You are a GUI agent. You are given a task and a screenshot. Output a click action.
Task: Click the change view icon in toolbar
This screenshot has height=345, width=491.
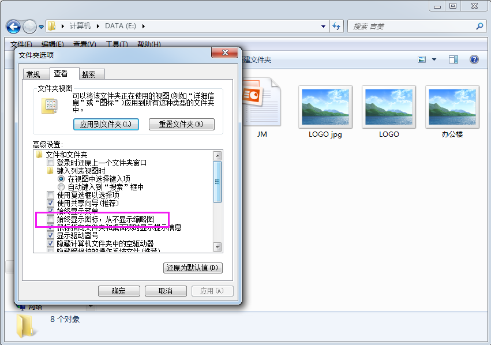click(x=422, y=59)
